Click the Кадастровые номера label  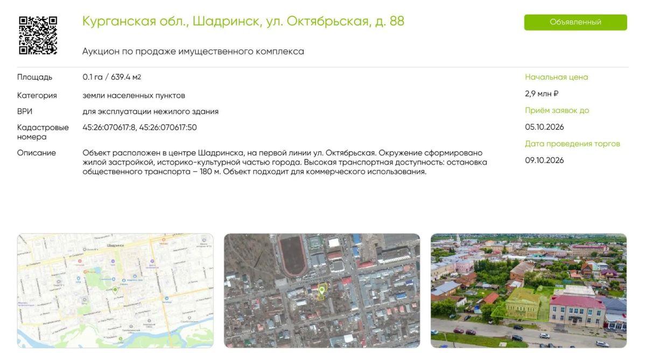[x=43, y=132]
